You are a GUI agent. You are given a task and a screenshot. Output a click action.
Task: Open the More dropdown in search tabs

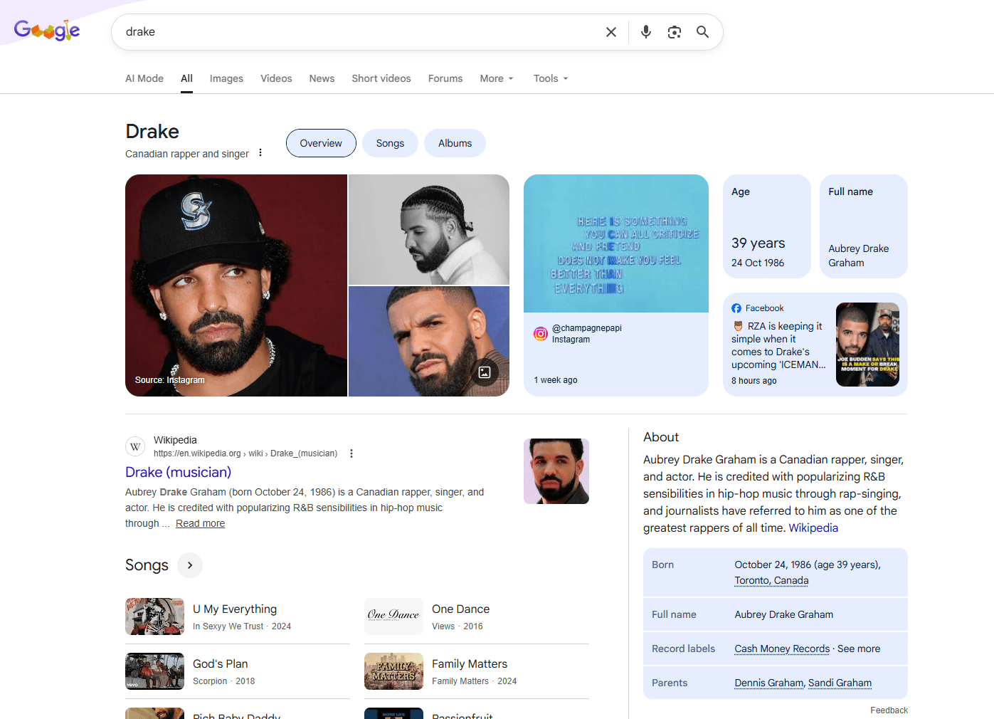(497, 78)
